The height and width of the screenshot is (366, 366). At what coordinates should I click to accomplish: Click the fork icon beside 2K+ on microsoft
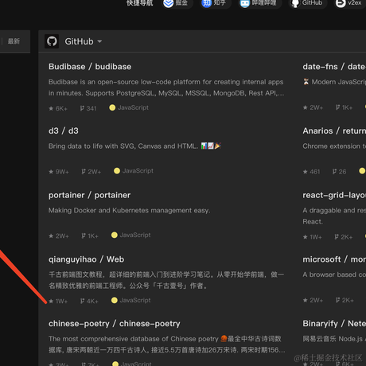tap(337, 300)
